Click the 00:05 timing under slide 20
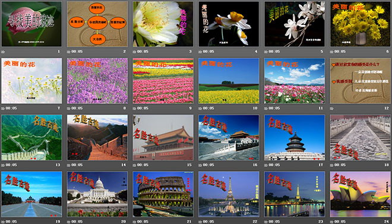 pyautogui.click(x=77, y=222)
